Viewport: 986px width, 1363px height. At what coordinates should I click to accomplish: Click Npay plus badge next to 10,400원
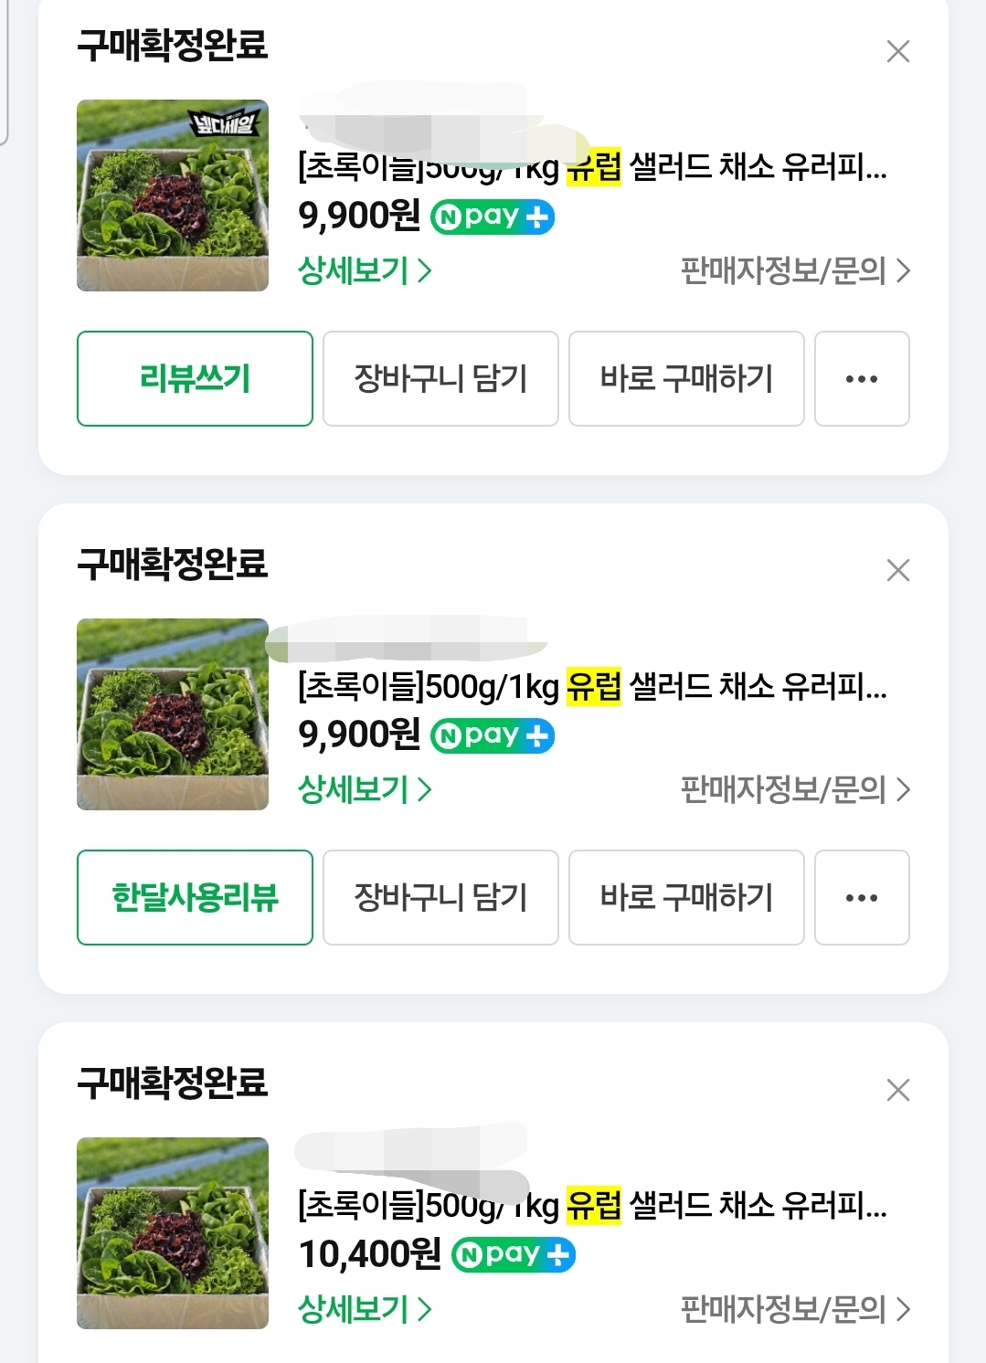(514, 1254)
